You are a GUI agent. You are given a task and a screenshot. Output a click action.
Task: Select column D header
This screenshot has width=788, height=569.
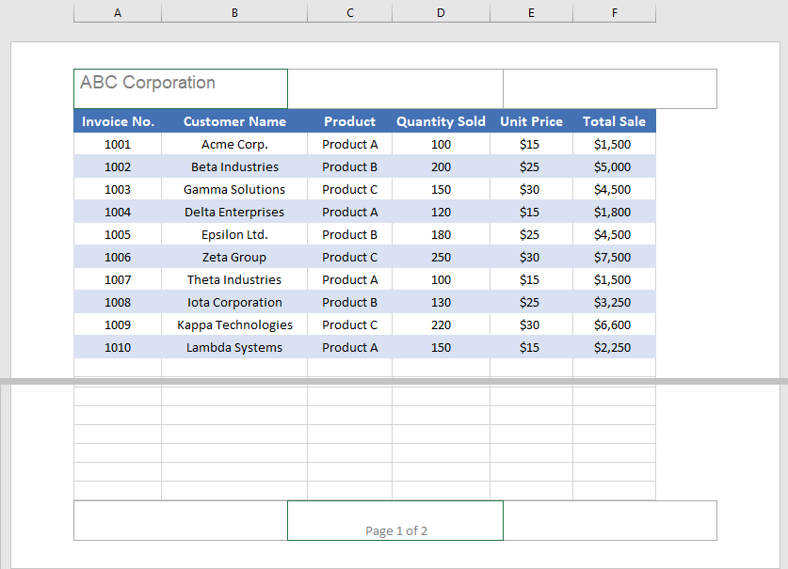[x=441, y=13]
